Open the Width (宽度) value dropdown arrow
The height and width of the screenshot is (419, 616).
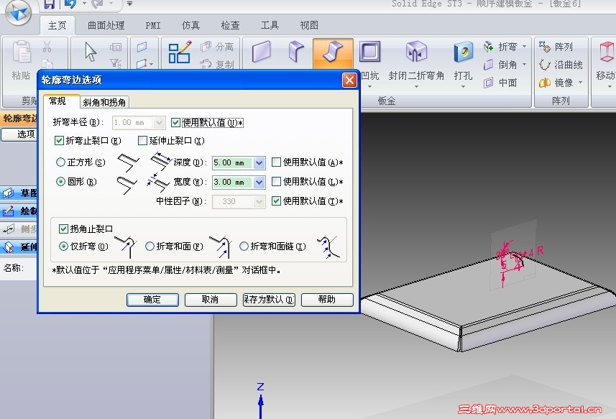259,183
